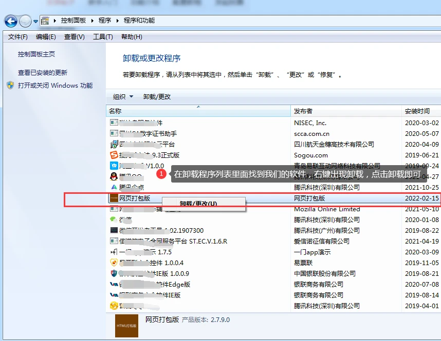Click the Sogou orange S icon

[x=114, y=155]
